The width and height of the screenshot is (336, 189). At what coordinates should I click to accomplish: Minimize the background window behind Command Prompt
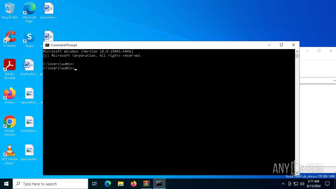307,51
